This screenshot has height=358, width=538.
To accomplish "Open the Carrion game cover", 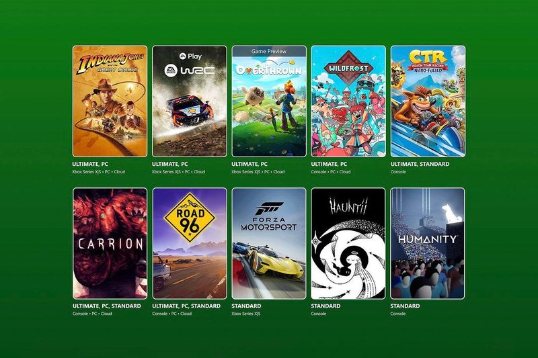I will pos(110,243).
